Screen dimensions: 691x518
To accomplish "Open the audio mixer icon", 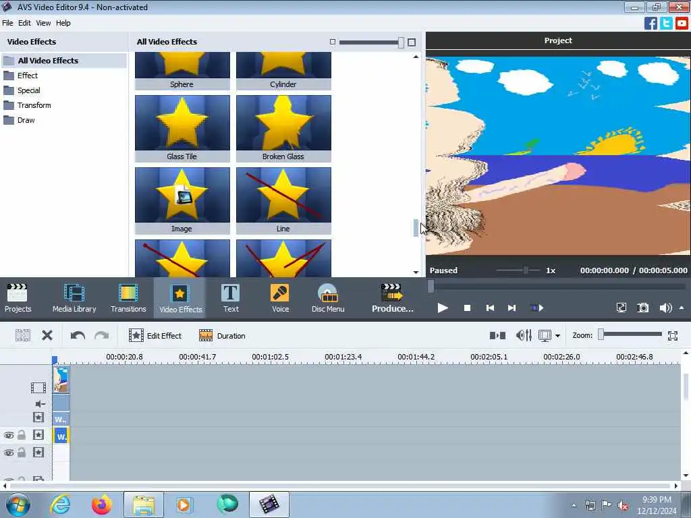I will click(524, 336).
